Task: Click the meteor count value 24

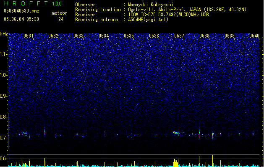Action: (x=61, y=19)
